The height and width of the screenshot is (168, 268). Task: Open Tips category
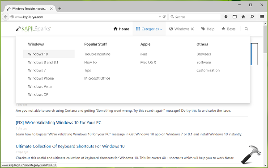pos(88,70)
